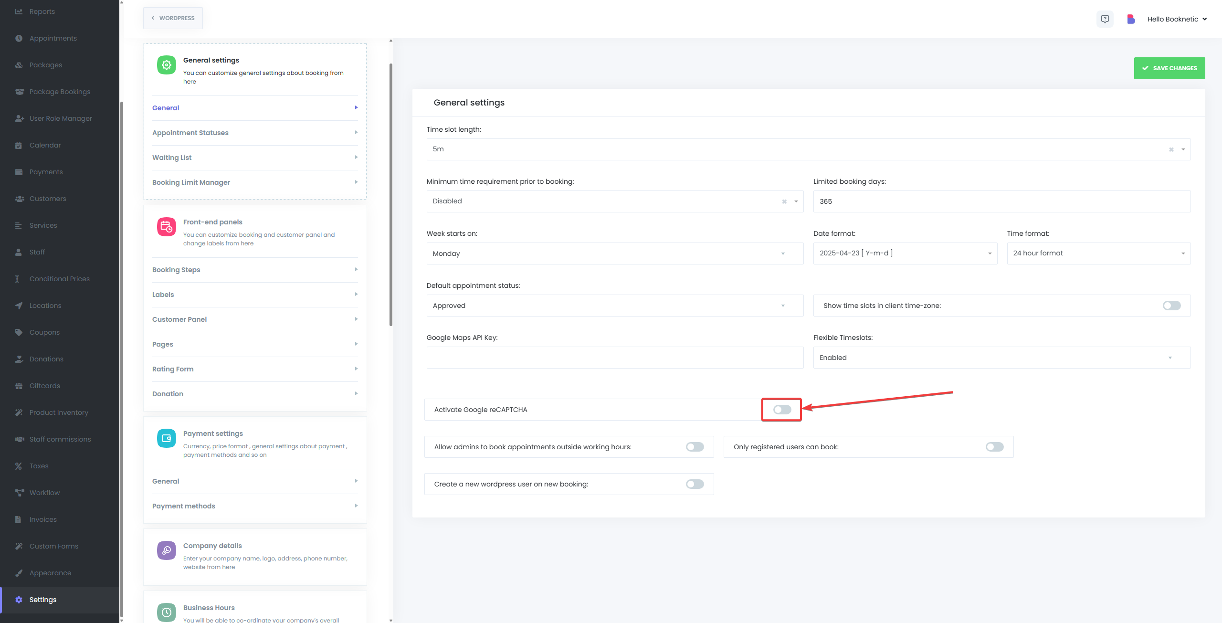Open the Time format dropdown
The image size is (1222, 623).
click(x=1098, y=253)
